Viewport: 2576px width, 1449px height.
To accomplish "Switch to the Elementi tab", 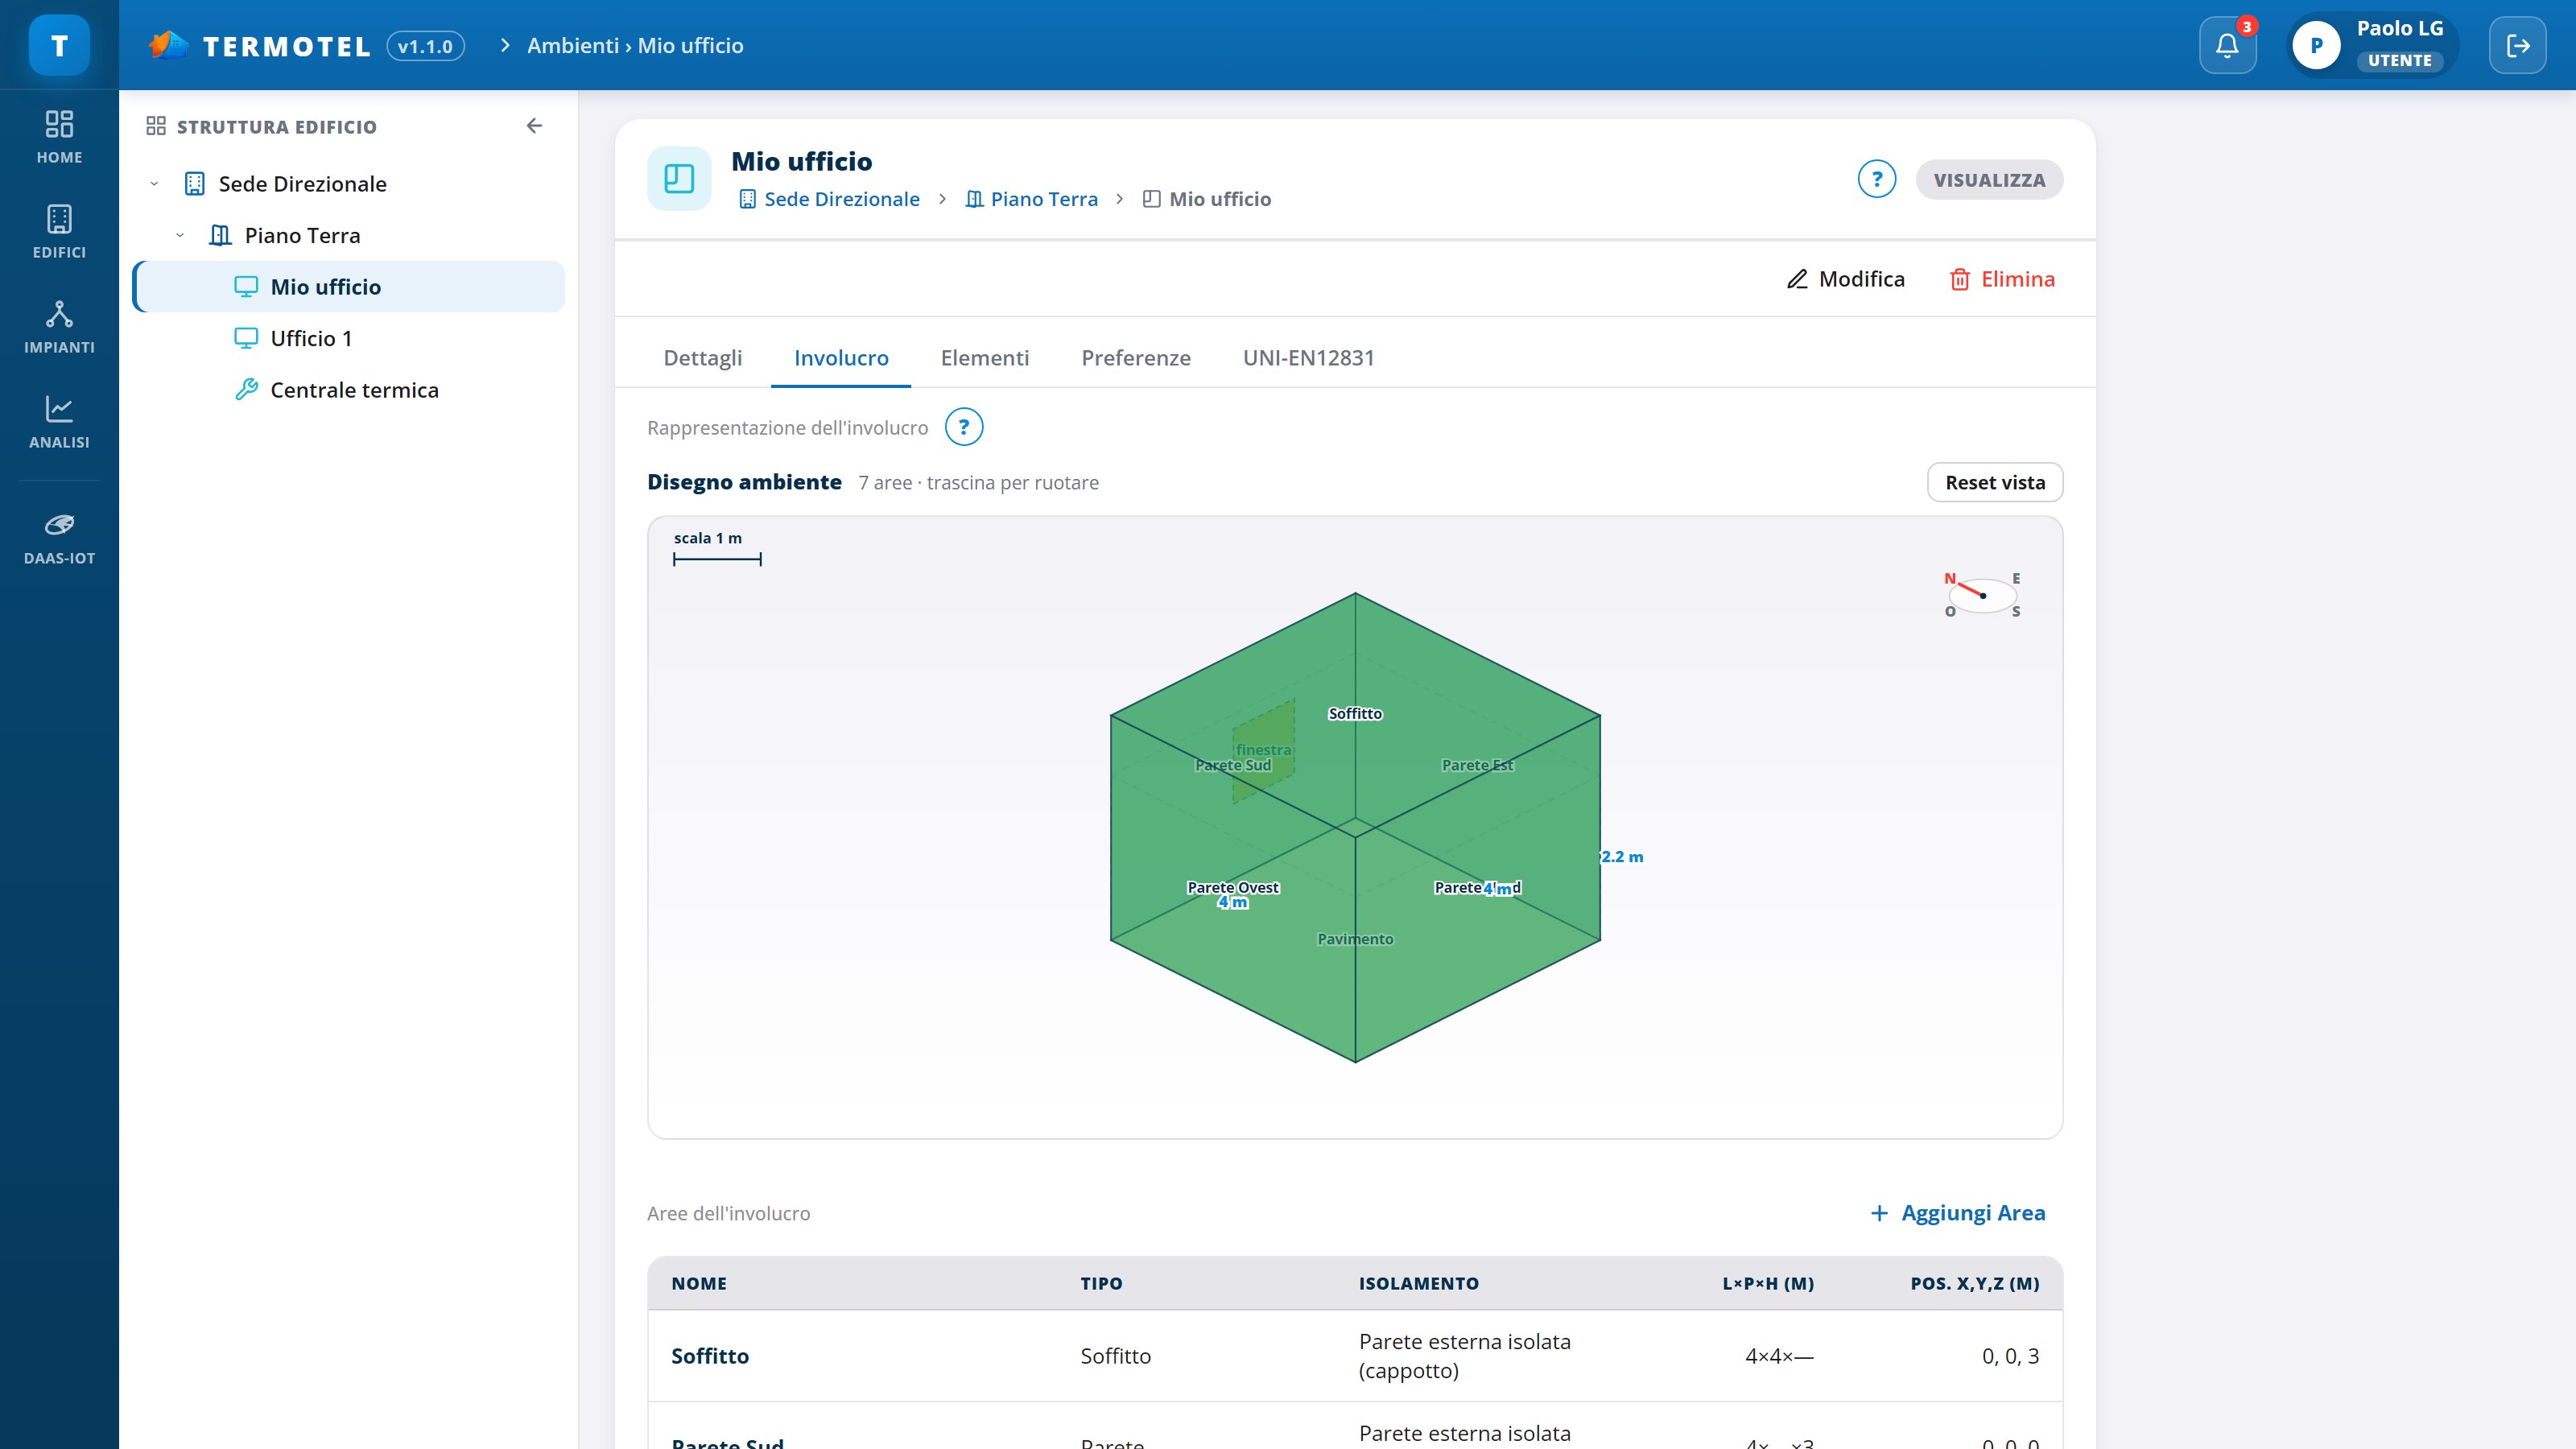I will click(984, 358).
